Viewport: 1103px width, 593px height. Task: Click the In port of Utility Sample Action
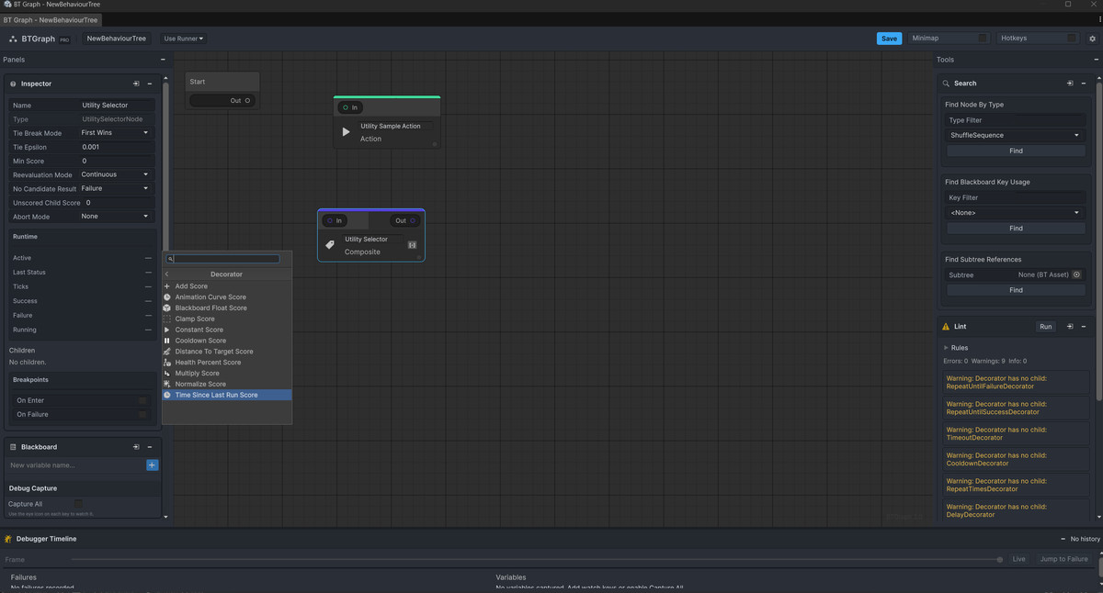(346, 107)
